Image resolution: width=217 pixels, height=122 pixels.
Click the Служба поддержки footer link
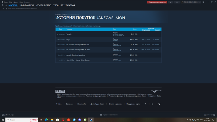point(115,104)
